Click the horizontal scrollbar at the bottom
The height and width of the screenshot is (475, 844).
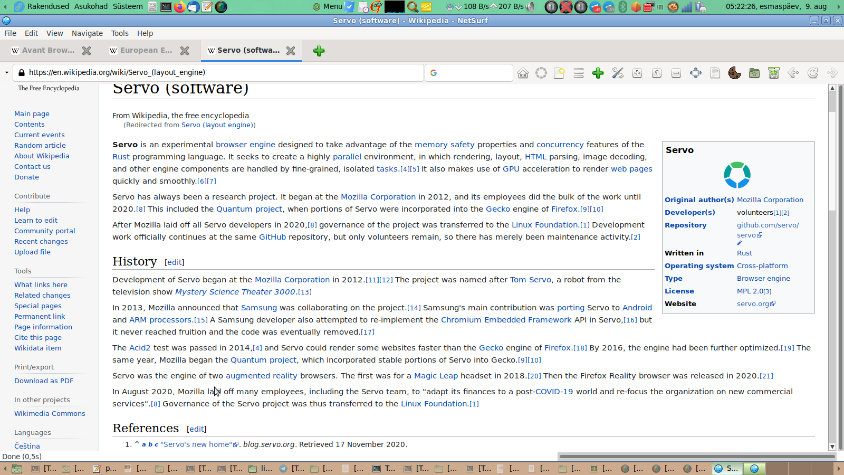[x=697, y=457]
